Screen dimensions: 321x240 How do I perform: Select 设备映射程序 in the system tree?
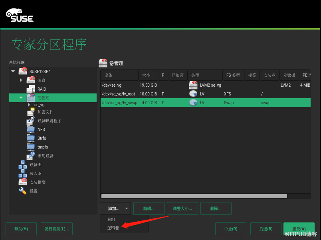pos(50,121)
